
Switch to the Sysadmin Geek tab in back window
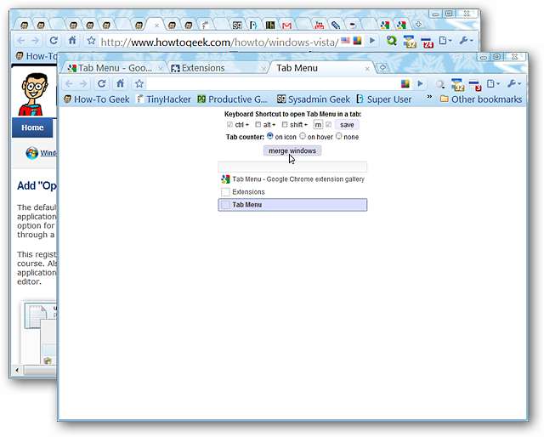237,25
